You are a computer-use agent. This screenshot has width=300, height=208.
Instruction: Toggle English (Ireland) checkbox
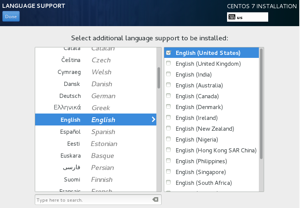[169, 118]
